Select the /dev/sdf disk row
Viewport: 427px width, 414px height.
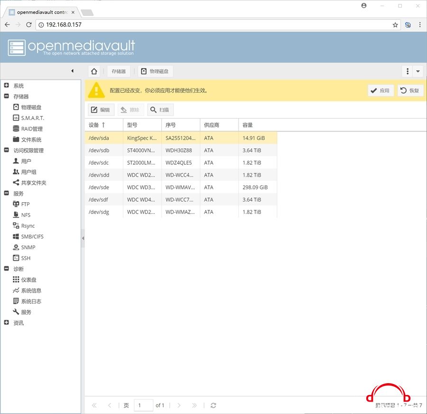(x=181, y=199)
